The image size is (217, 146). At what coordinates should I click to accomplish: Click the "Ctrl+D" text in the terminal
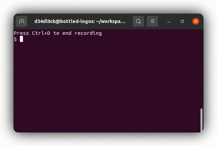(x=41, y=33)
